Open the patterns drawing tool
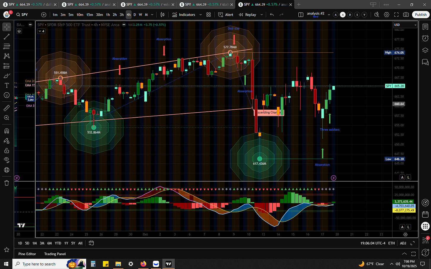431x269 pixels. point(7,56)
